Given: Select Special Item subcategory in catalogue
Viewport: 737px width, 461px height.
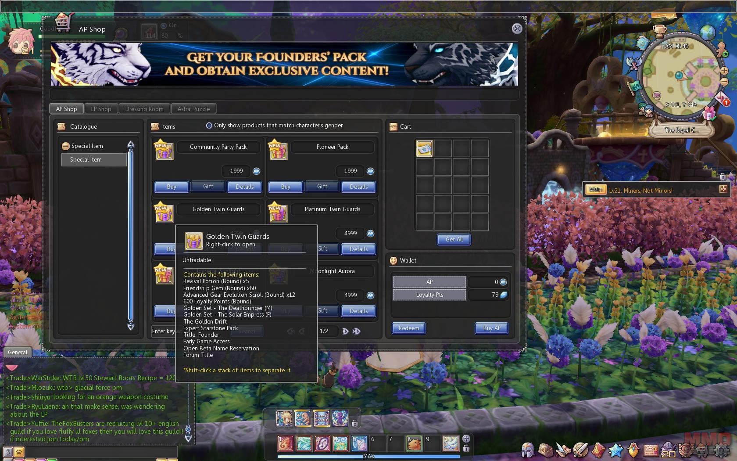Looking at the screenshot, I should click(94, 160).
